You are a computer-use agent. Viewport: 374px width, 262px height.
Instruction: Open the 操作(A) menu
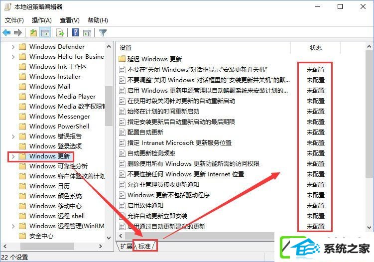(x=42, y=20)
